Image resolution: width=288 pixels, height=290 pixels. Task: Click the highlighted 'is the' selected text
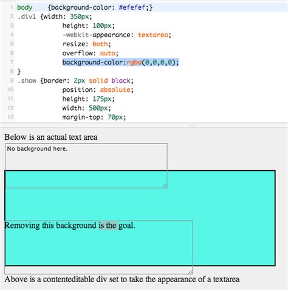[108, 226]
